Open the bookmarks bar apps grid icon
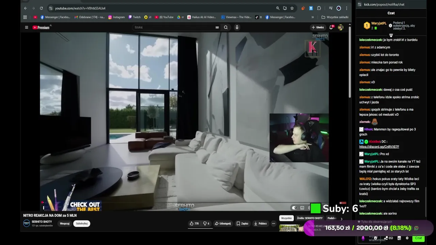 pyautogui.click(x=25, y=17)
